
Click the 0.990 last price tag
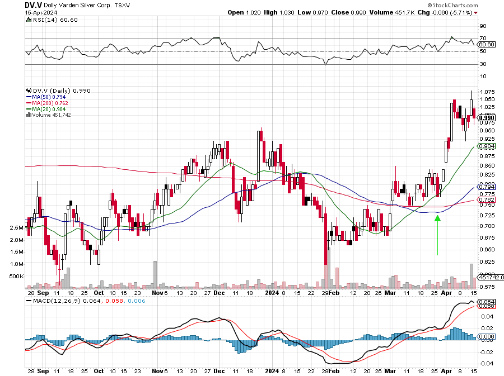[x=487, y=118]
